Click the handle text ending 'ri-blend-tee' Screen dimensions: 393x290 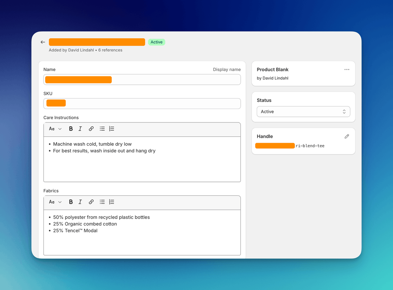[310, 146]
